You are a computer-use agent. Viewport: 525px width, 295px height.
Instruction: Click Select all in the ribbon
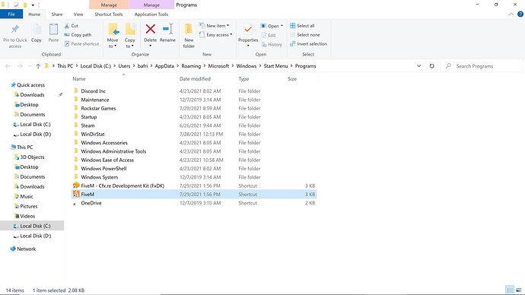pyautogui.click(x=302, y=26)
